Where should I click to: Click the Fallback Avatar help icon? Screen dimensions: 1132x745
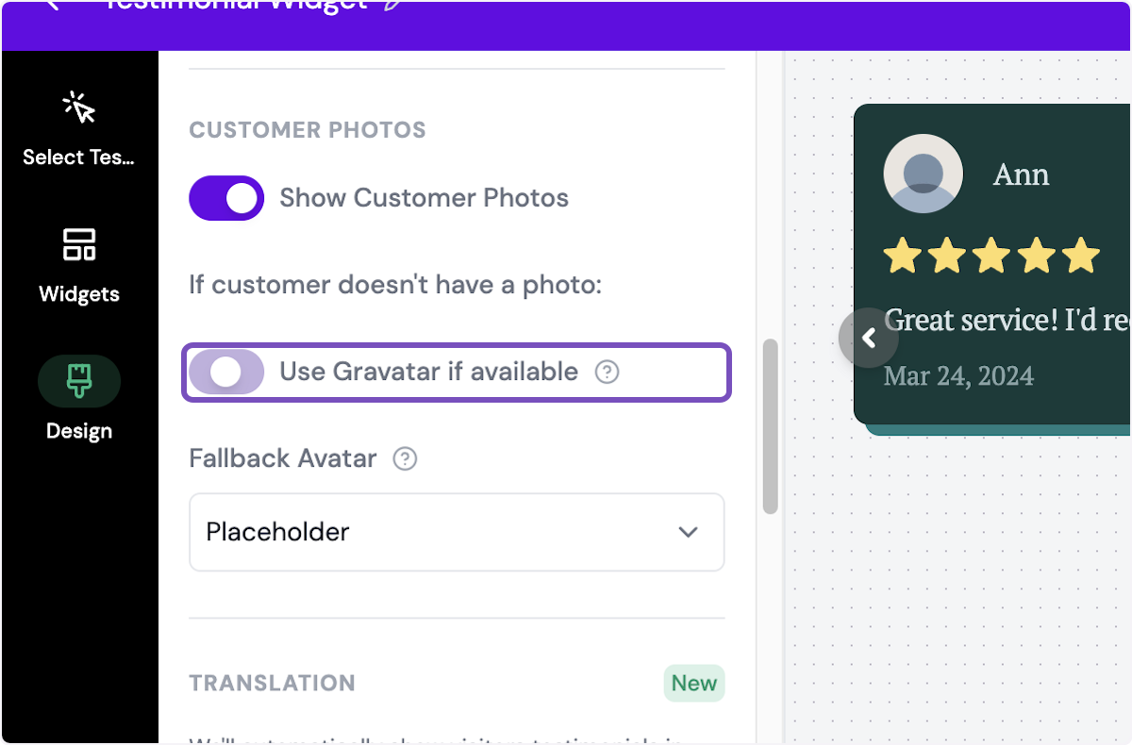405,458
